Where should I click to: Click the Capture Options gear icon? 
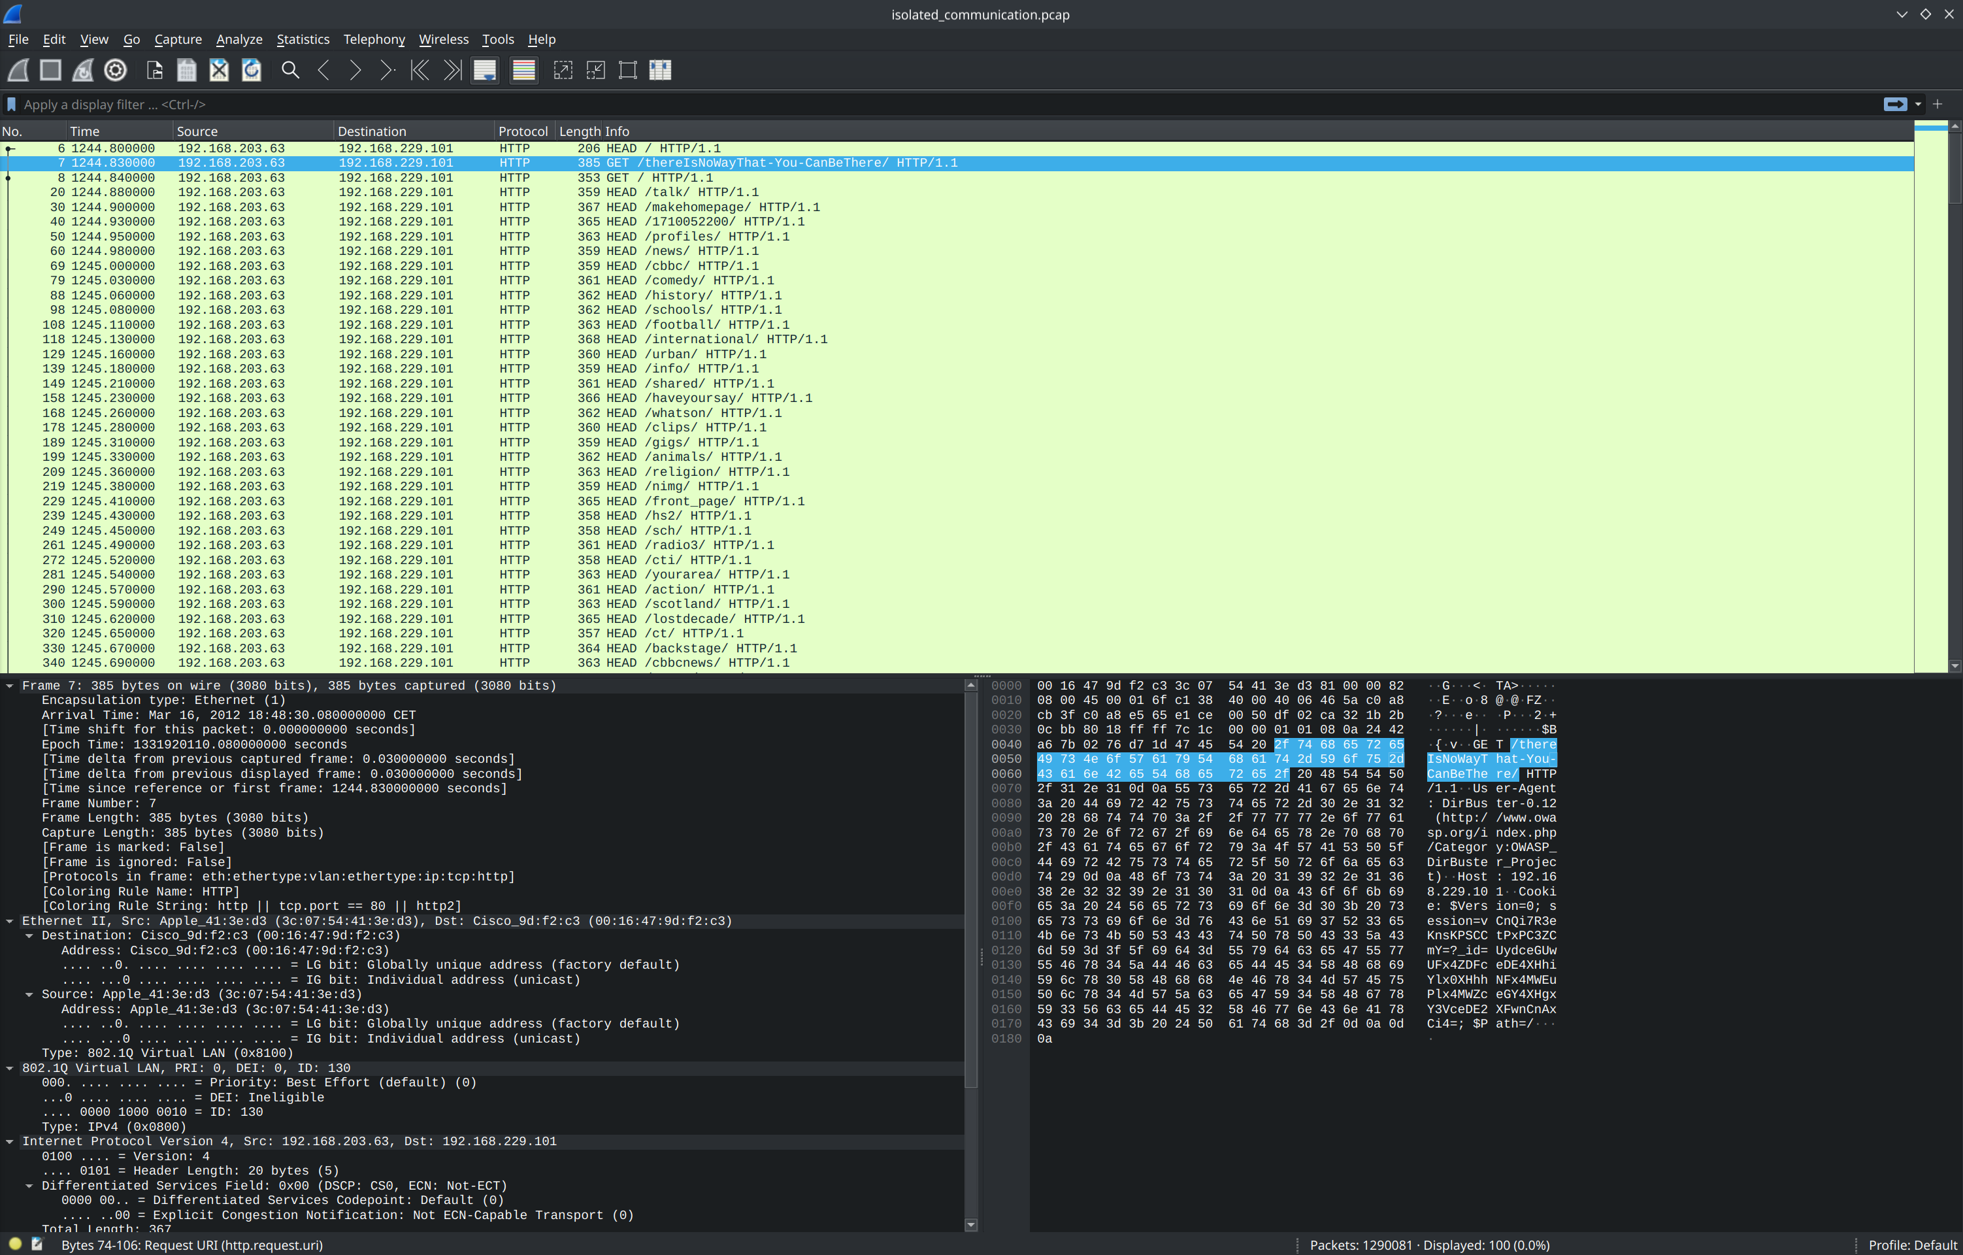(116, 70)
